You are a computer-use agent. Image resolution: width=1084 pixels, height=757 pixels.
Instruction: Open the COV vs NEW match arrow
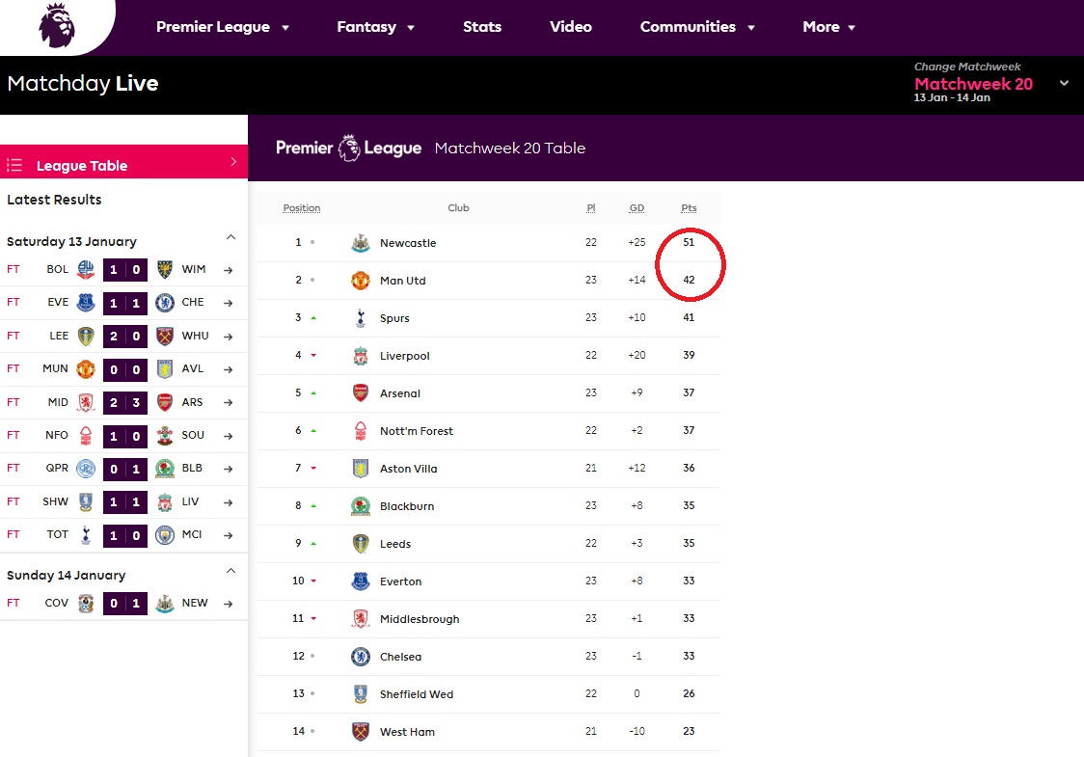tap(229, 603)
